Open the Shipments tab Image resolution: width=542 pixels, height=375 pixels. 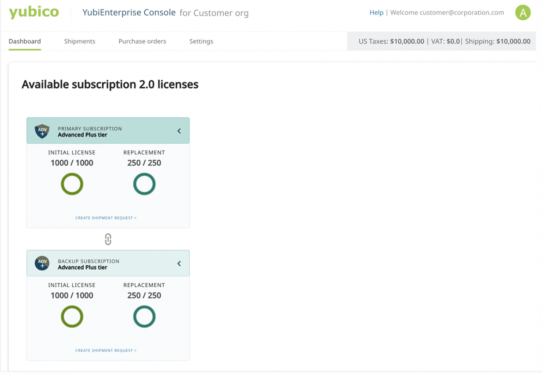[79, 41]
